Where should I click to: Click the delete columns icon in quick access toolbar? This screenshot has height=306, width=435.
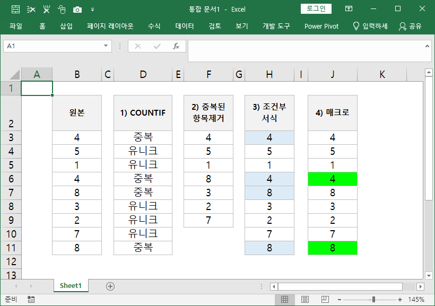tap(46, 10)
